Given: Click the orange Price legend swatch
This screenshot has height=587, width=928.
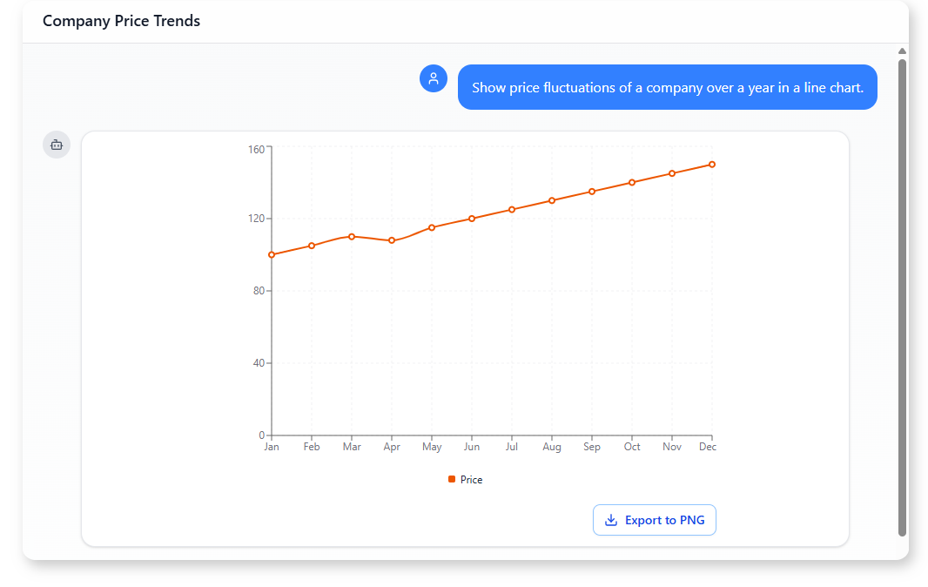Looking at the screenshot, I should click(x=452, y=479).
